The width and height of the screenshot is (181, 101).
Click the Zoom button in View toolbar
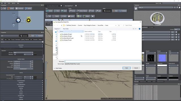64,11
